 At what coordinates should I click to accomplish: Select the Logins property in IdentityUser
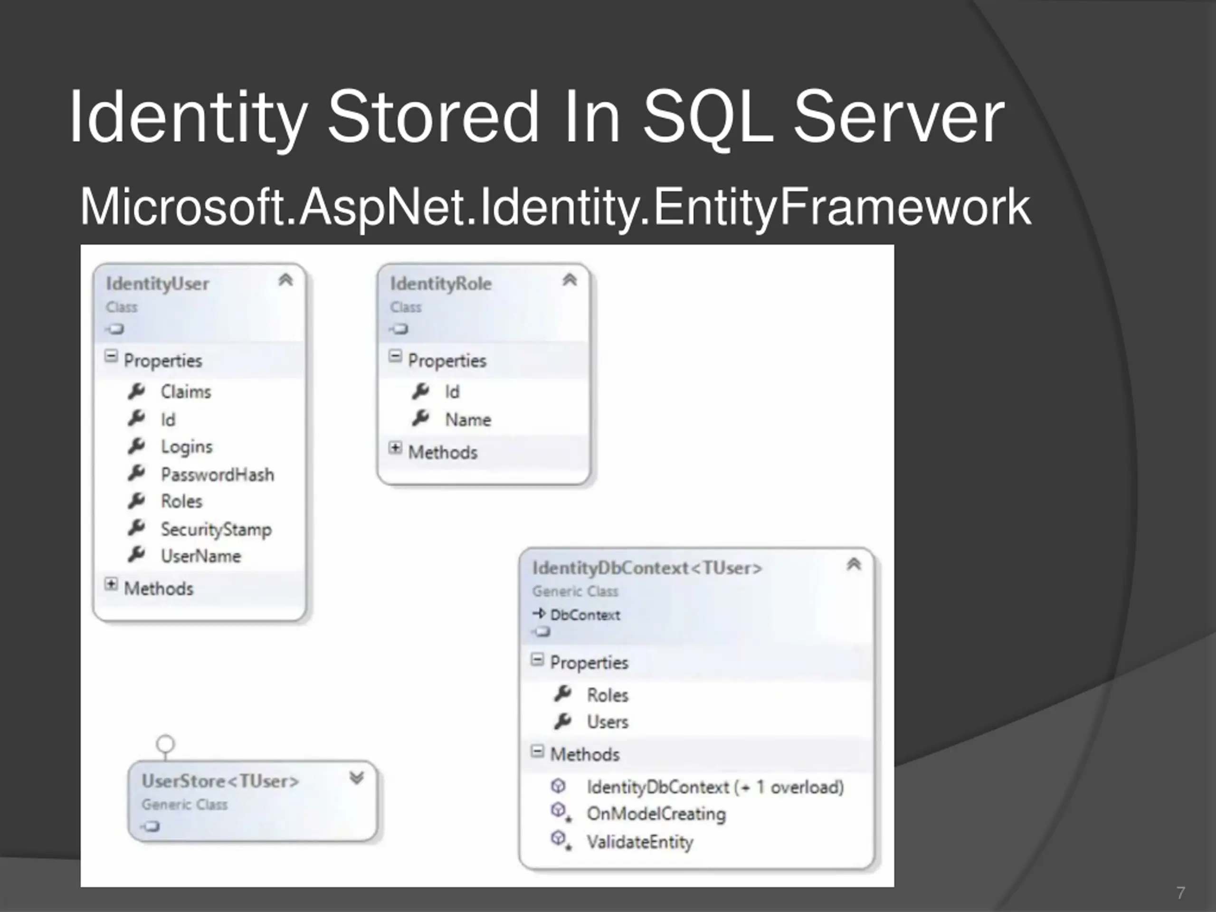tap(186, 447)
